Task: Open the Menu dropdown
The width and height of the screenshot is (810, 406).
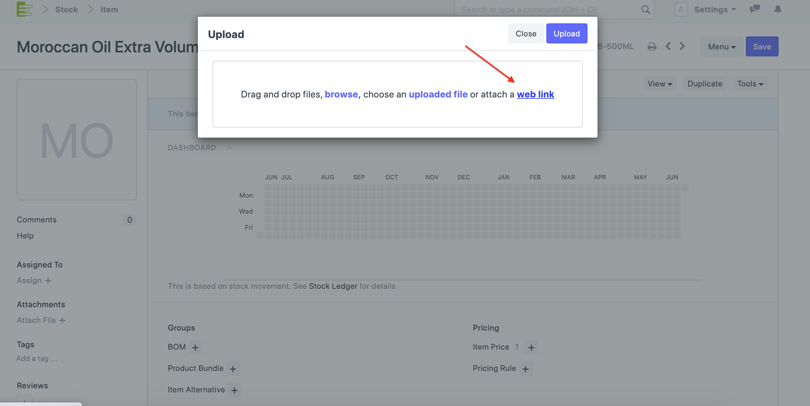Action: [x=722, y=47]
